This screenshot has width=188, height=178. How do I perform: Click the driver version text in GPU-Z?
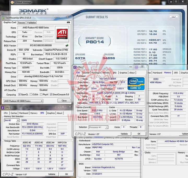pos(43,76)
